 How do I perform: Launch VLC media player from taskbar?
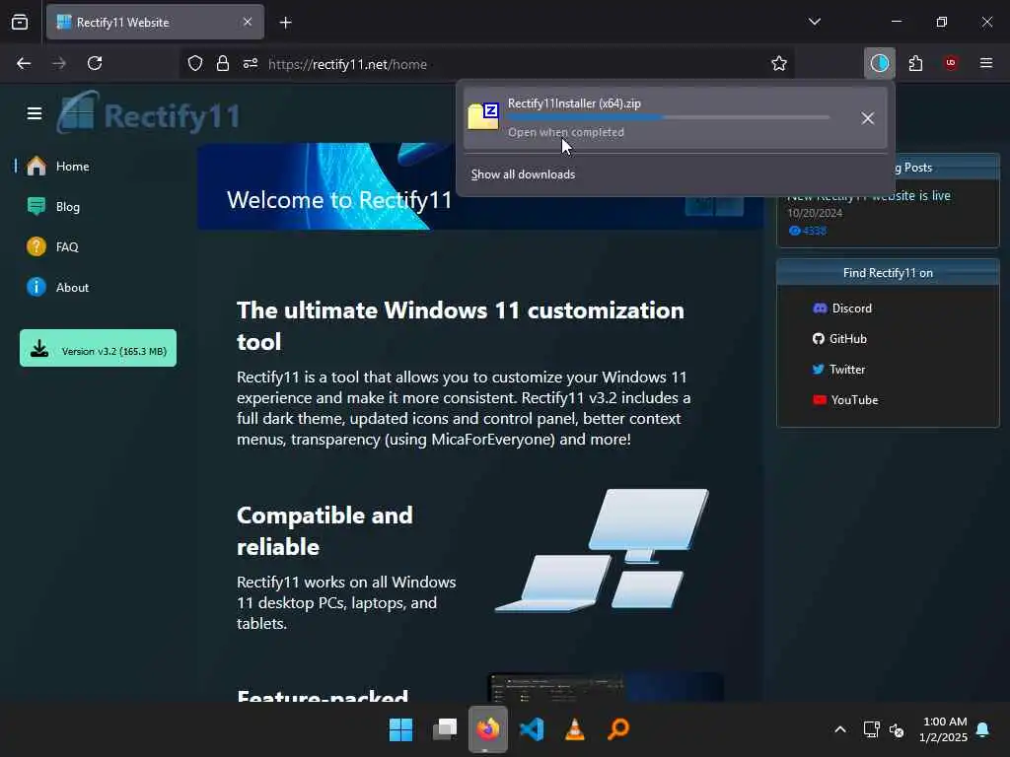575,729
